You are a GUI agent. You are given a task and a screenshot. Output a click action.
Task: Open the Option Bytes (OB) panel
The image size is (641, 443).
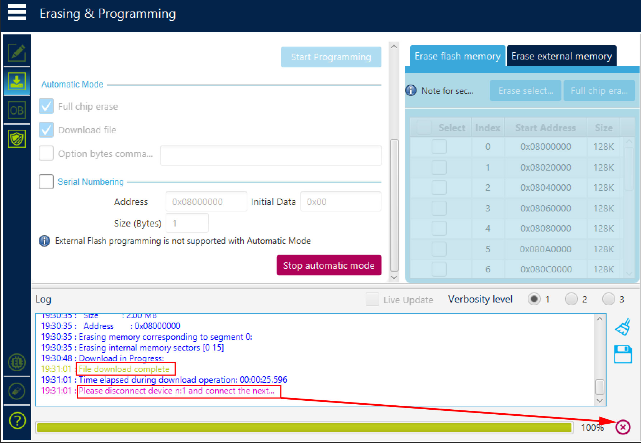tap(16, 110)
